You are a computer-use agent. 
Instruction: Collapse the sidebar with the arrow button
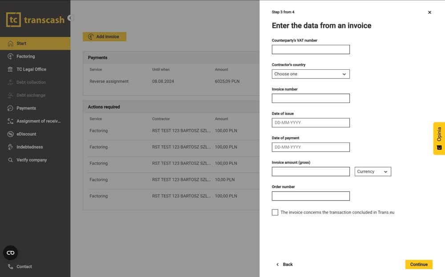[70, 18]
